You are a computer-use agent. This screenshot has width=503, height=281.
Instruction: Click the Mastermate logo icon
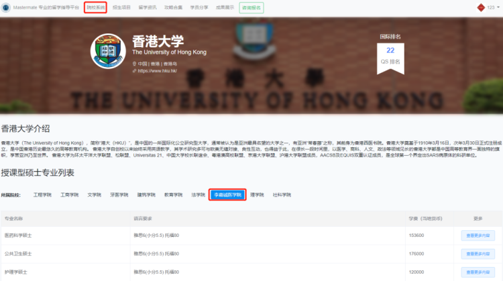7,7
